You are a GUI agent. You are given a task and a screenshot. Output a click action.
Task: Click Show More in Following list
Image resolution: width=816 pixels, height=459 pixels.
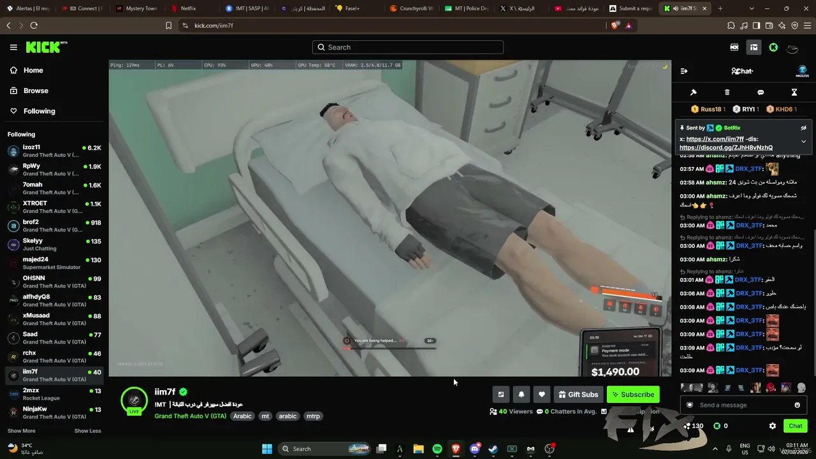(x=21, y=431)
